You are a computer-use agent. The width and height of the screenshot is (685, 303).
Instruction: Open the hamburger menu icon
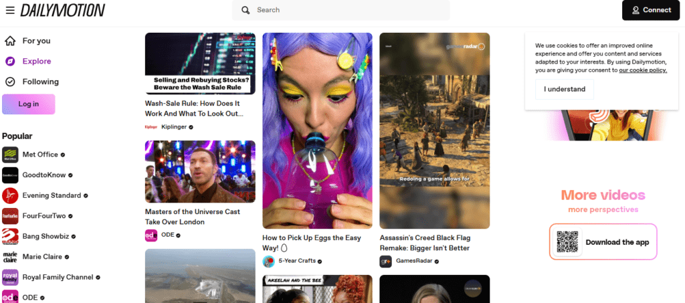9,10
